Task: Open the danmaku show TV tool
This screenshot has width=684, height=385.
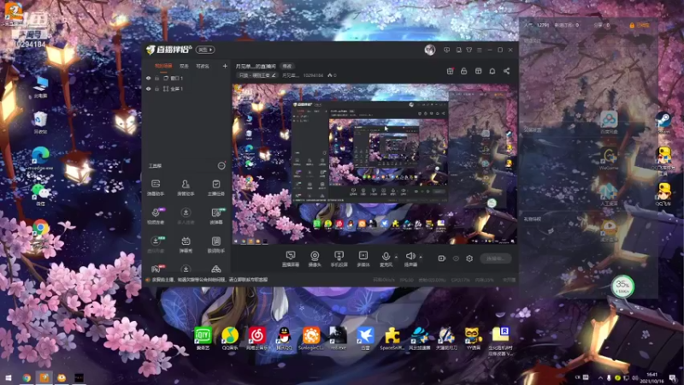Action: pyautogui.click(x=186, y=245)
